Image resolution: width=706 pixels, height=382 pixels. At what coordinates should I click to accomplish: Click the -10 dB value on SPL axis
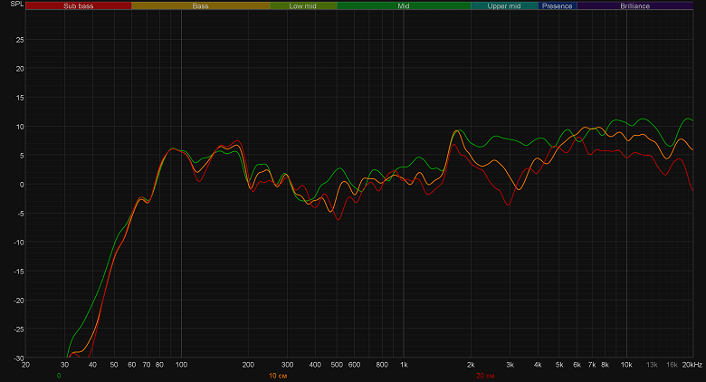point(19,243)
